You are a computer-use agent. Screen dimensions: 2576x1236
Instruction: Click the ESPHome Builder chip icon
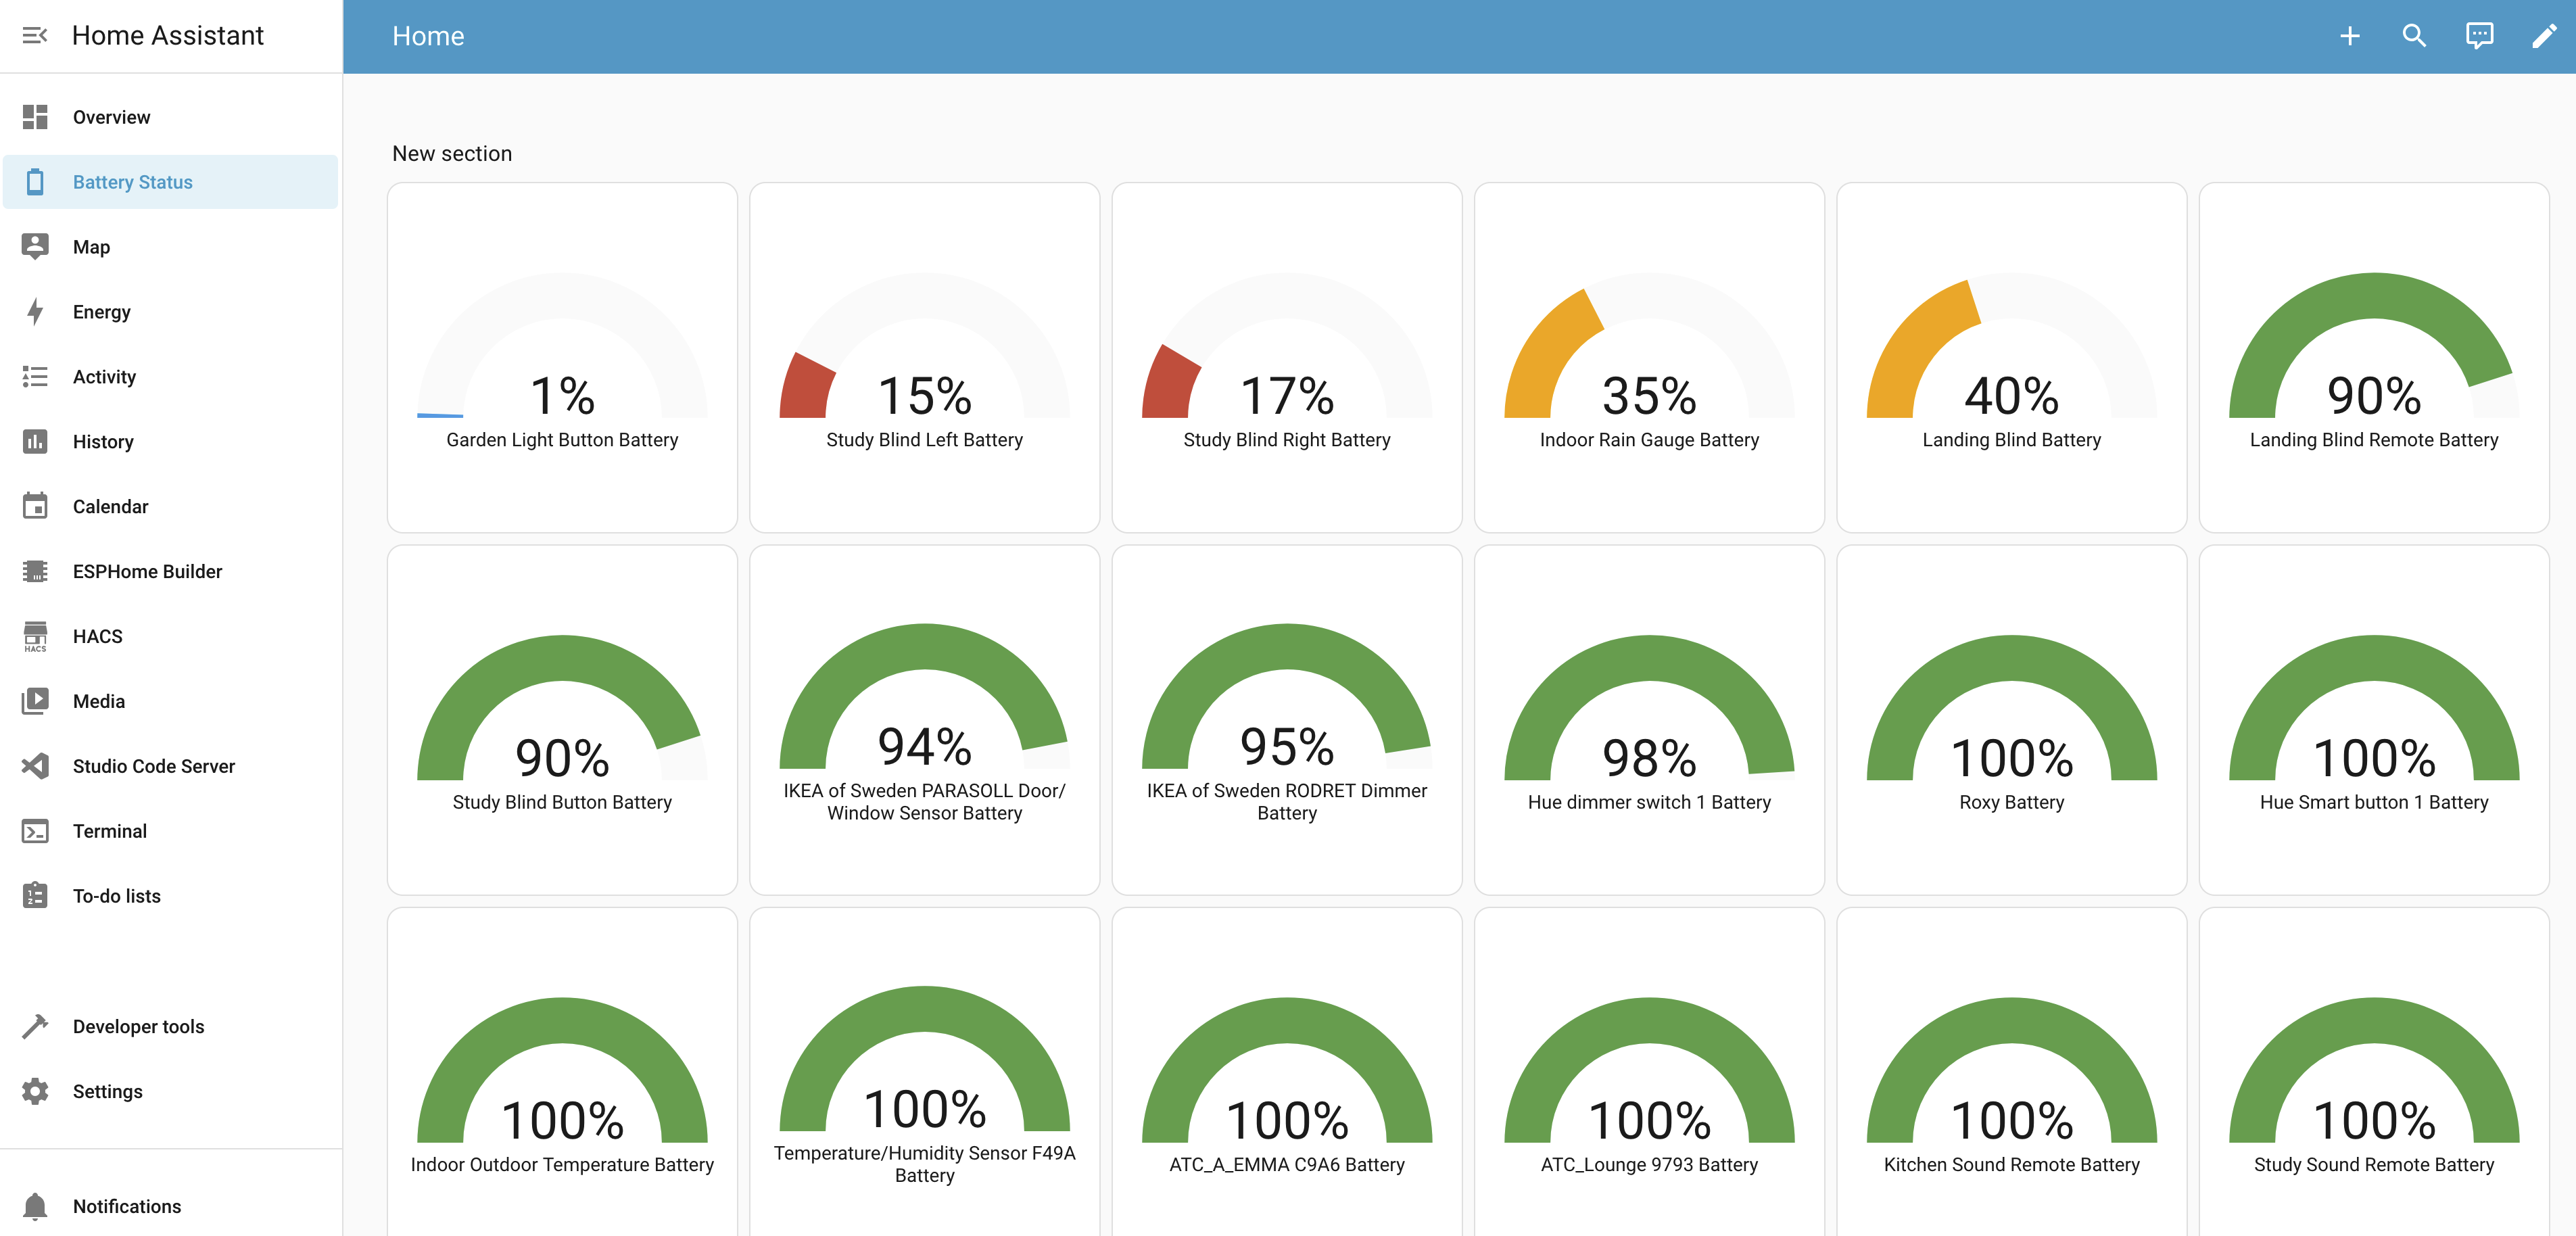35,571
